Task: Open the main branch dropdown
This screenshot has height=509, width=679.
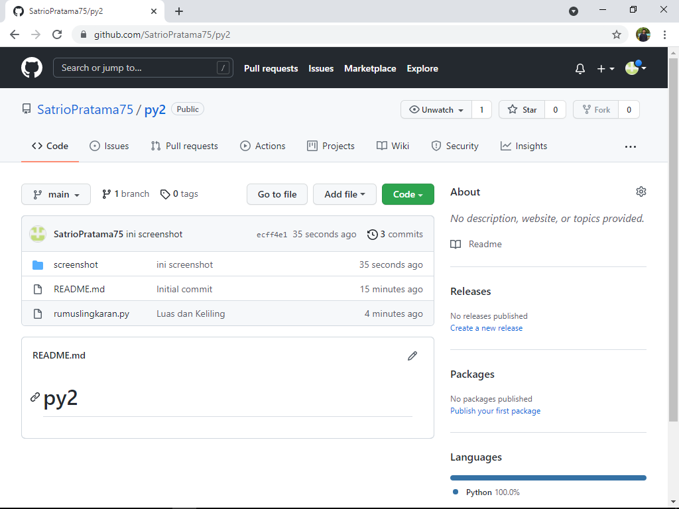Action: click(x=56, y=194)
